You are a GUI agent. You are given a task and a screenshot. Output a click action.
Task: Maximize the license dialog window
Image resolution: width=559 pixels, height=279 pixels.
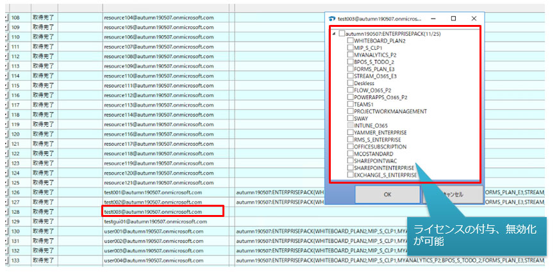pyautogui.click(x=454, y=19)
